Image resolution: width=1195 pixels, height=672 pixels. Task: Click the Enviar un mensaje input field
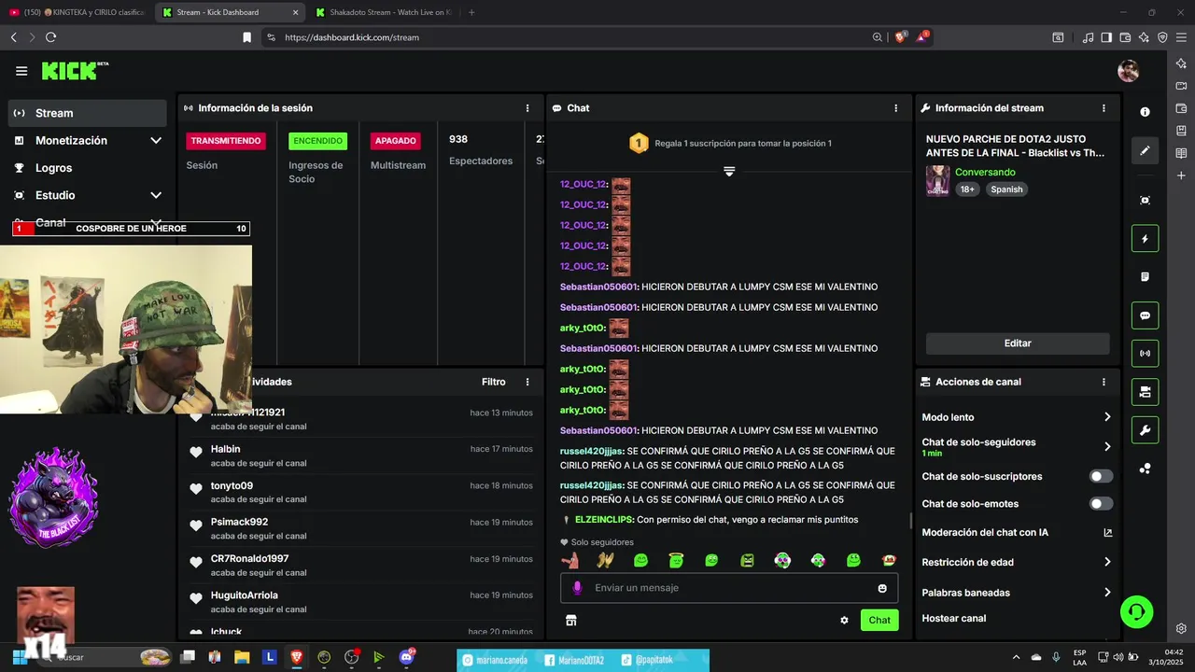point(729,588)
